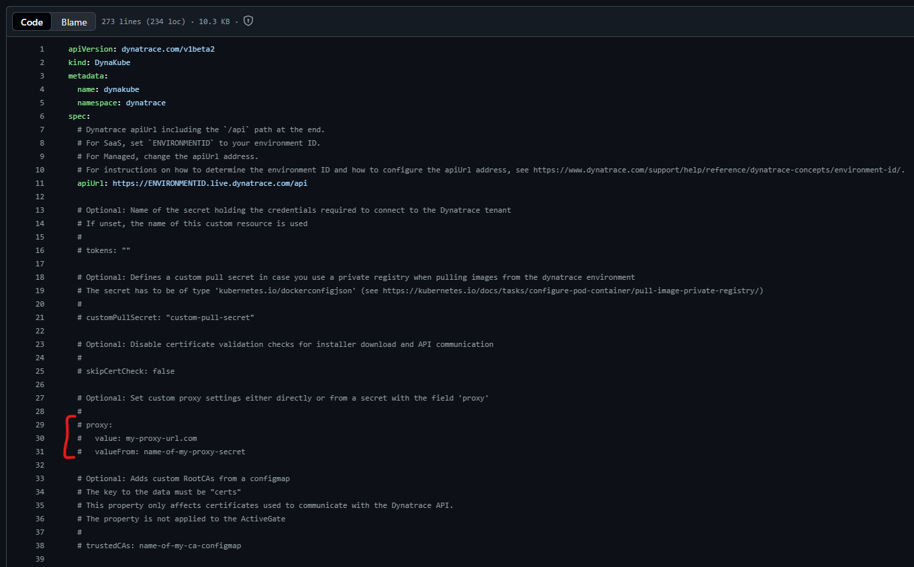Click the skipCertCheck: false comment
Viewport: 914px width, 567px height.
(x=125, y=371)
